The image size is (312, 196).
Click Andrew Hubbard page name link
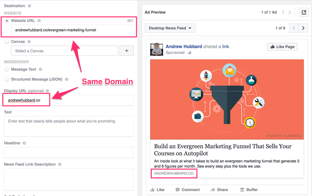[x=184, y=46]
